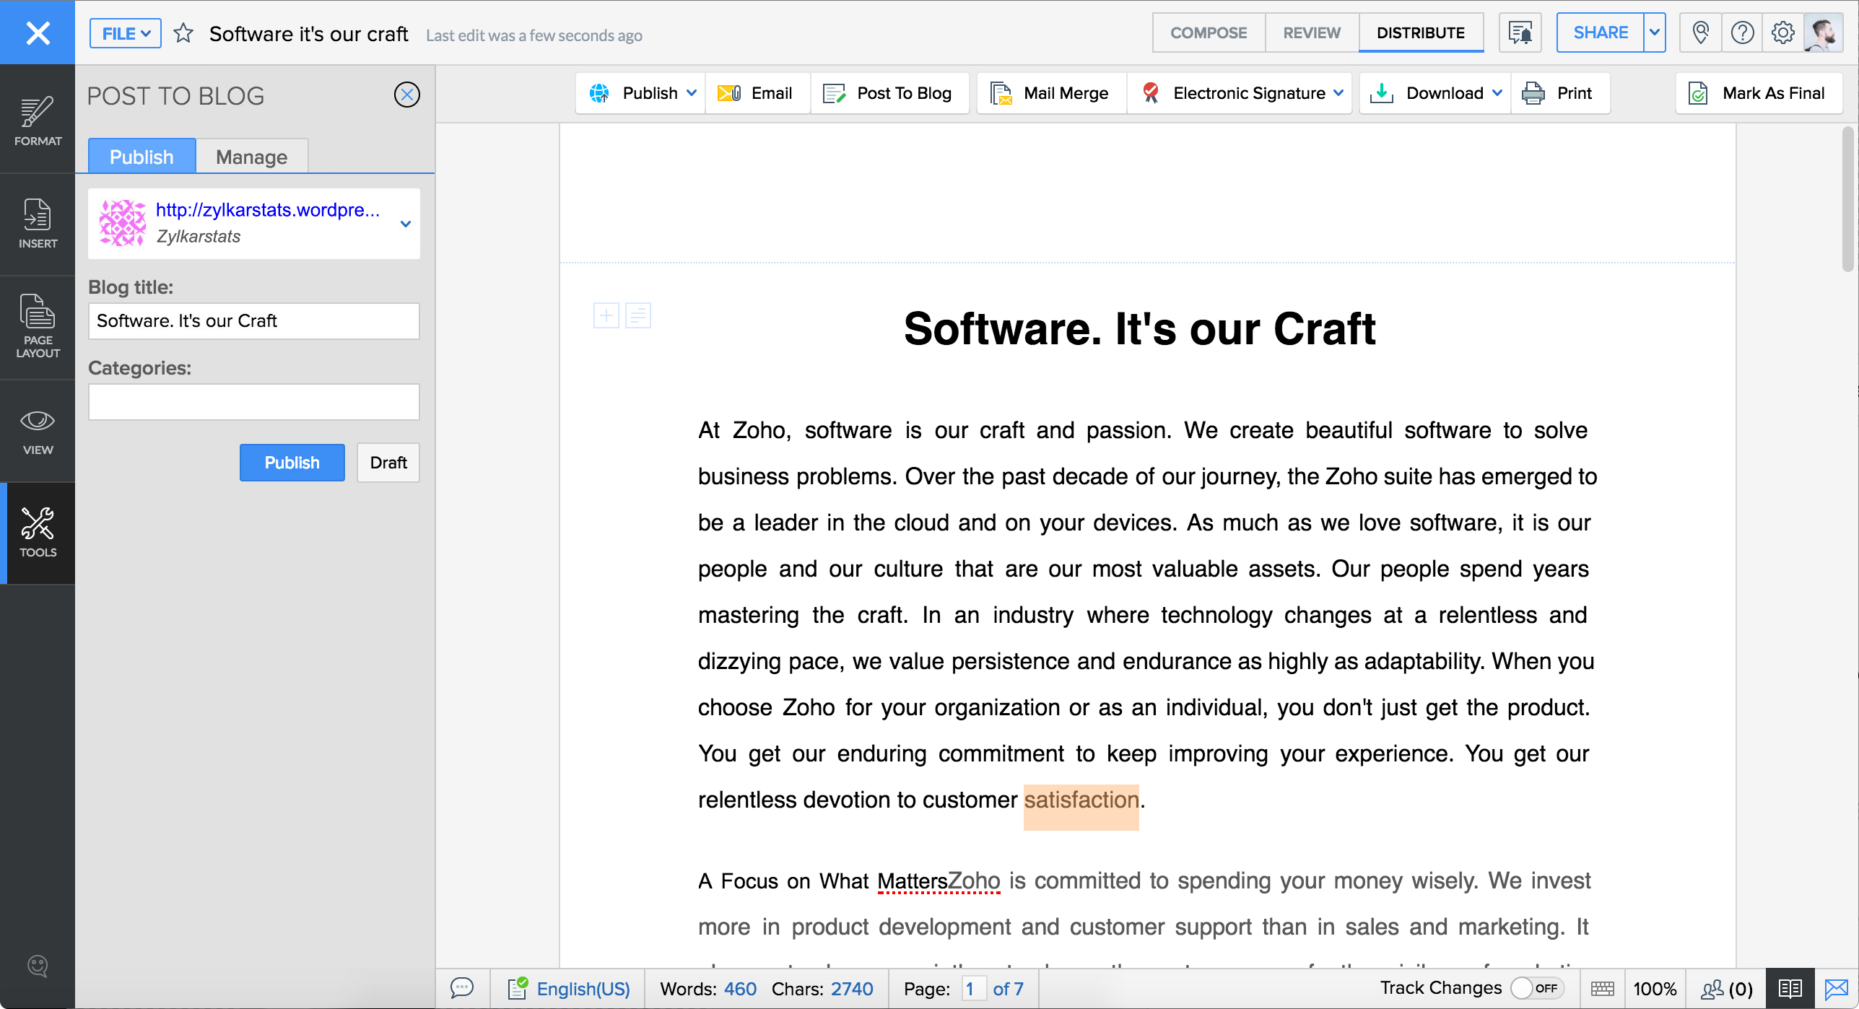The image size is (1859, 1009).
Task: Open the Insert sidebar panel
Action: (38, 223)
